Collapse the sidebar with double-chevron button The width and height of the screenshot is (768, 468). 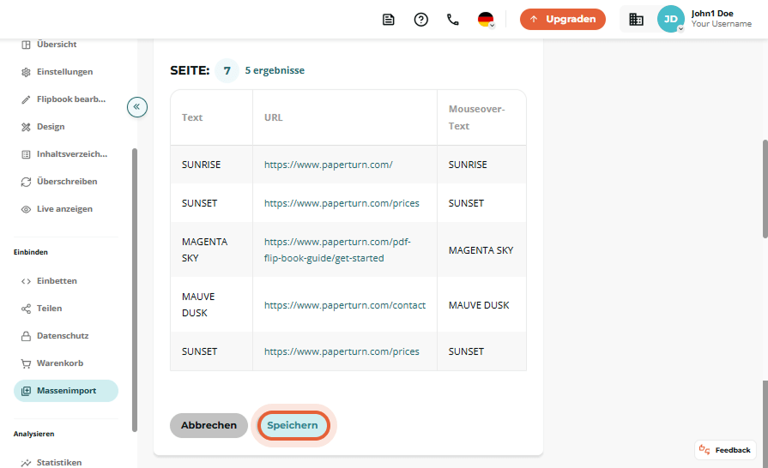137,106
